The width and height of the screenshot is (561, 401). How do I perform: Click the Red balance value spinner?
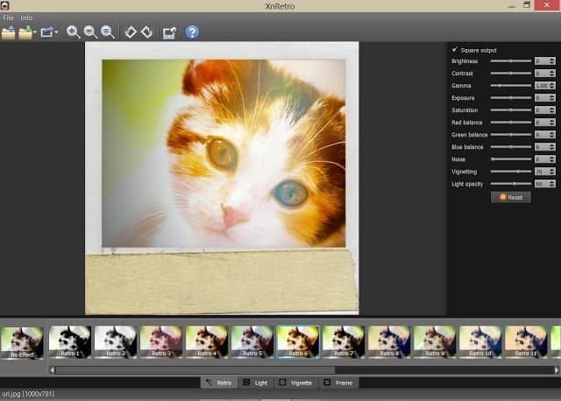(x=545, y=123)
